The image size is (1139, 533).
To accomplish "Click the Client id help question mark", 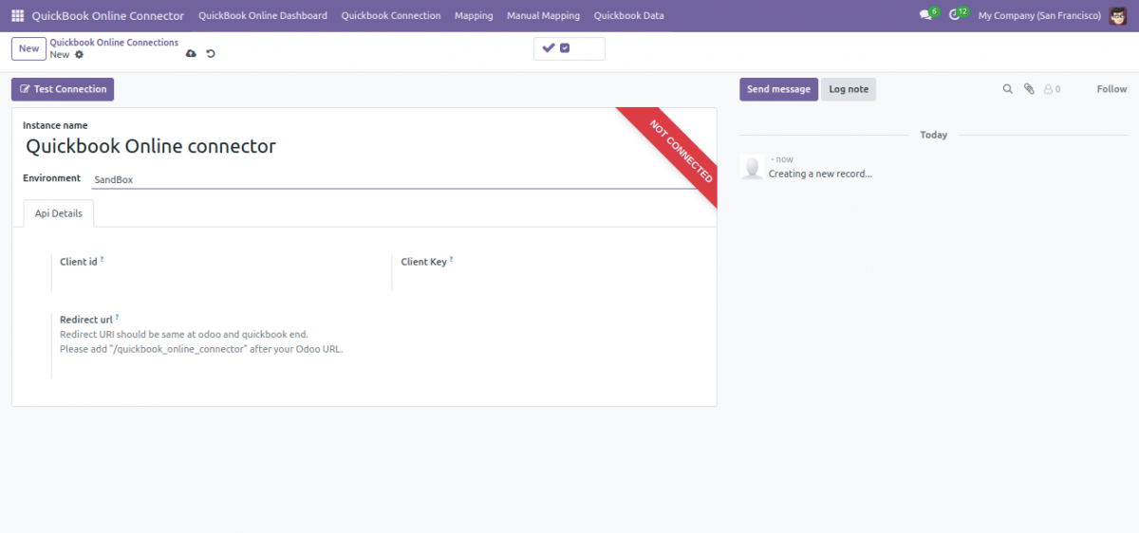I will click(103, 259).
